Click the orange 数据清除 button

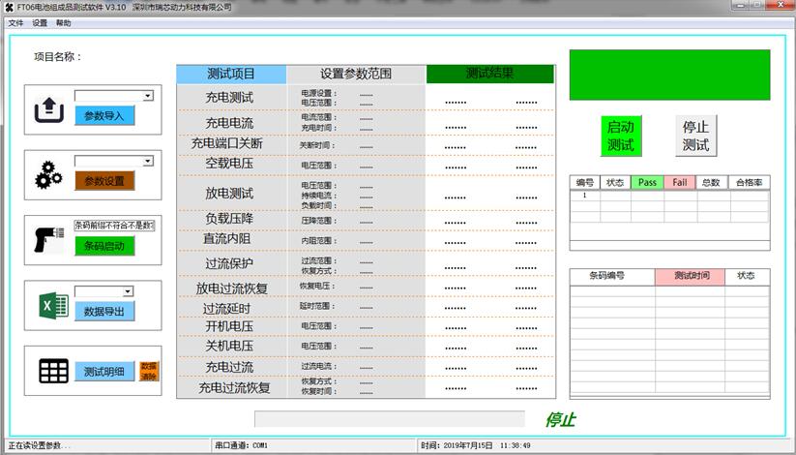pyautogui.click(x=149, y=371)
